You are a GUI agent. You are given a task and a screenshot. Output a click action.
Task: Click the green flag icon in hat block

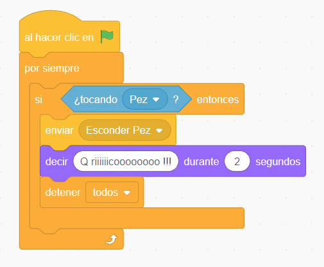tap(107, 36)
